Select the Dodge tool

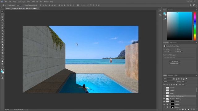(x=2, y=47)
